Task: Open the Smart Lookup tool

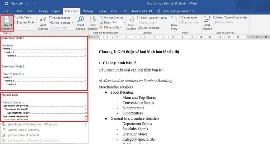Action: coord(80,23)
